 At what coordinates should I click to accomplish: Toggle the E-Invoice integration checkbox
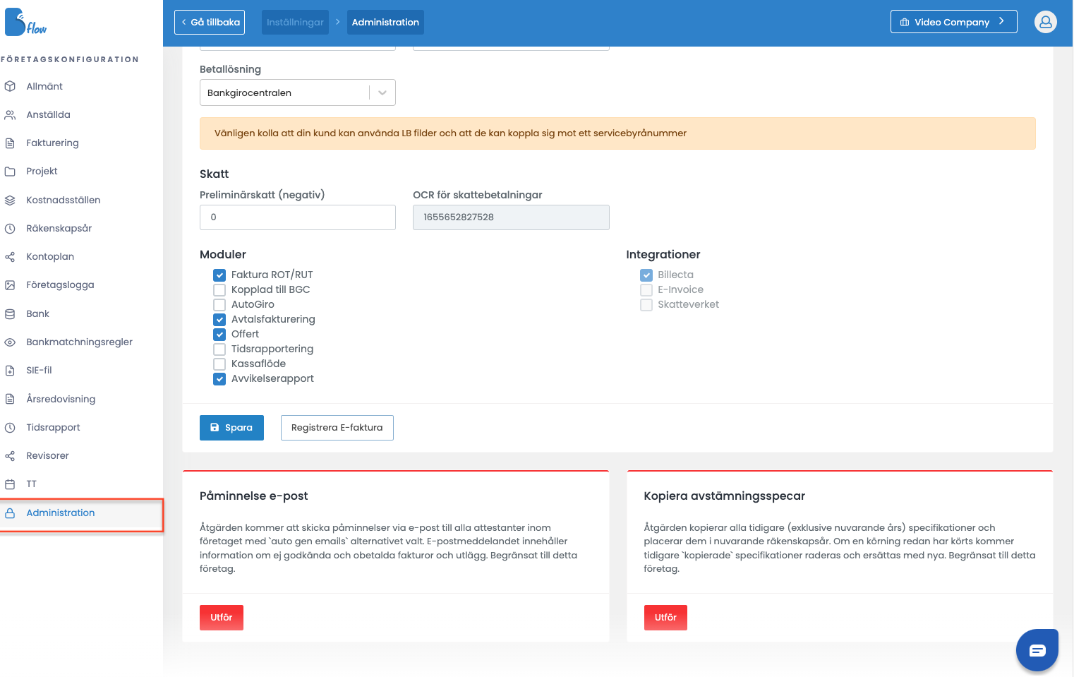click(x=646, y=290)
